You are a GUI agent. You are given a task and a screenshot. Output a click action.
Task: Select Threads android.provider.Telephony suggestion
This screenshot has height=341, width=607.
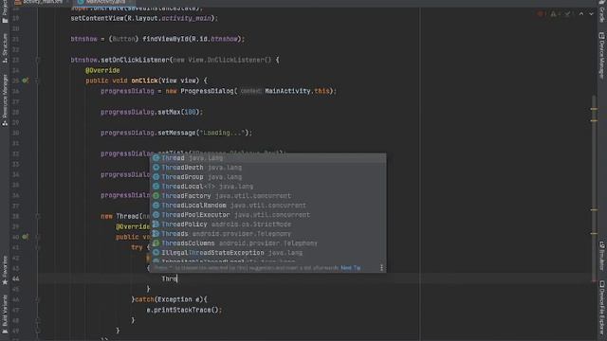pyautogui.click(x=267, y=234)
